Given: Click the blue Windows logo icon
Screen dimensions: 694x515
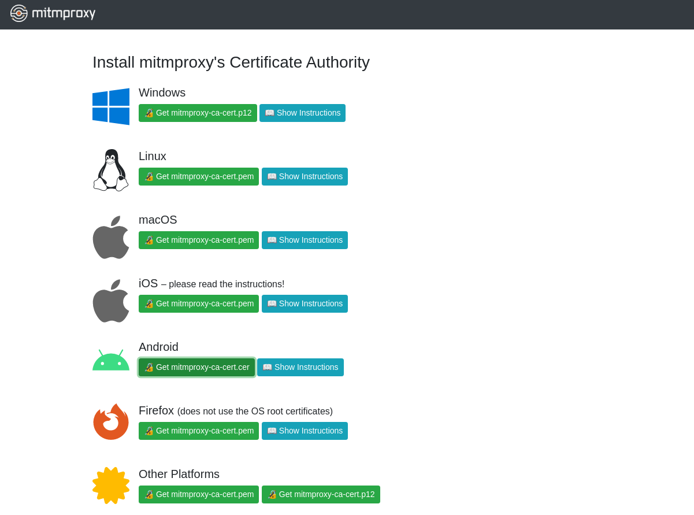Looking at the screenshot, I should [x=111, y=107].
